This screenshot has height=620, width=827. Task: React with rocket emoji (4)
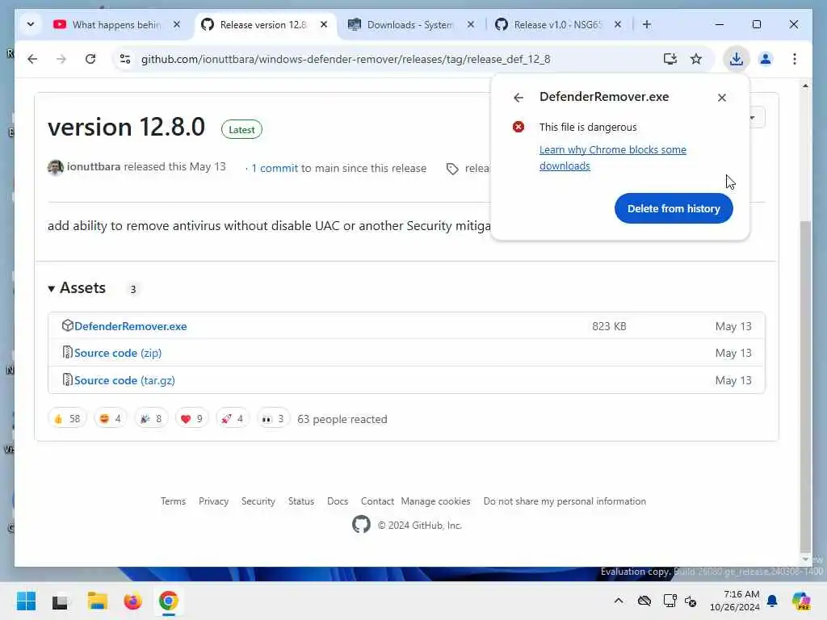[232, 419]
